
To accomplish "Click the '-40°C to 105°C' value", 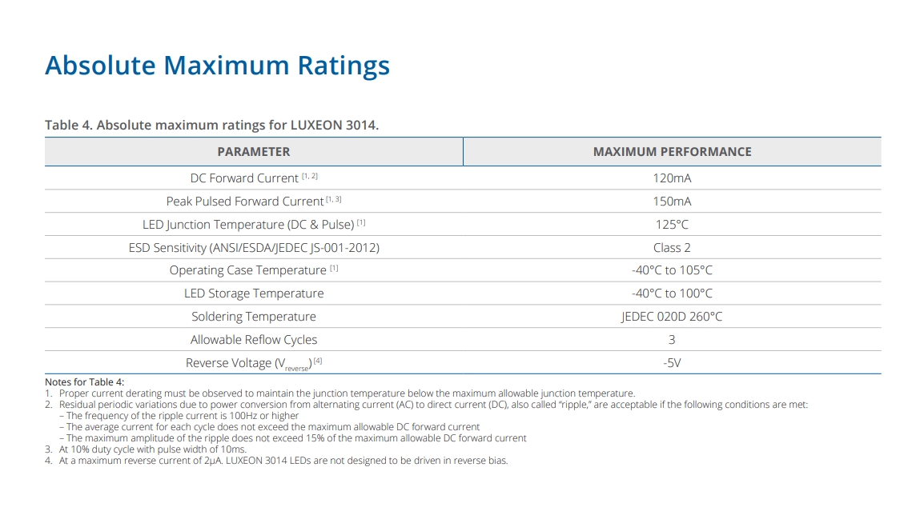I will tap(673, 270).
